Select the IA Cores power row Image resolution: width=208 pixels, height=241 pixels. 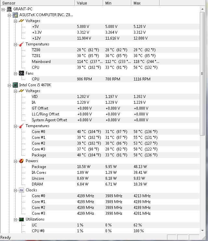tap(115, 173)
